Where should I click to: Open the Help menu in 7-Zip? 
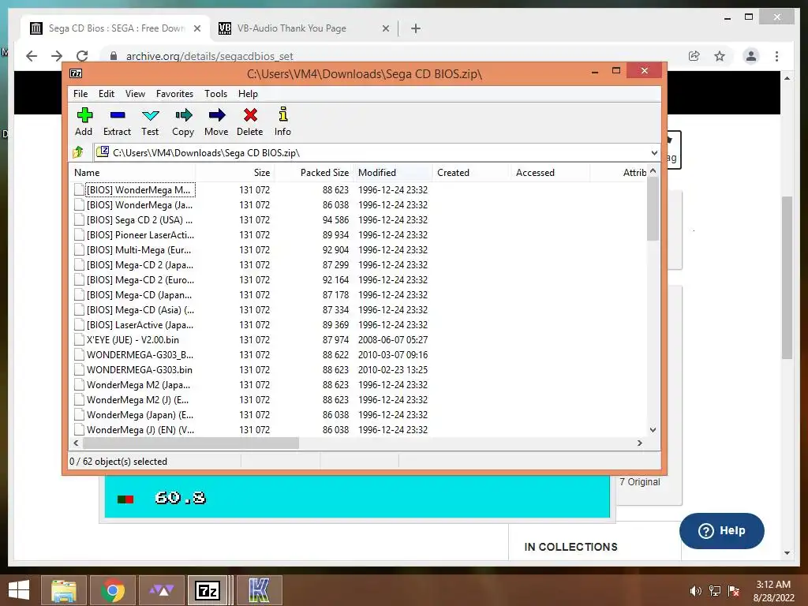click(x=248, y=94)
